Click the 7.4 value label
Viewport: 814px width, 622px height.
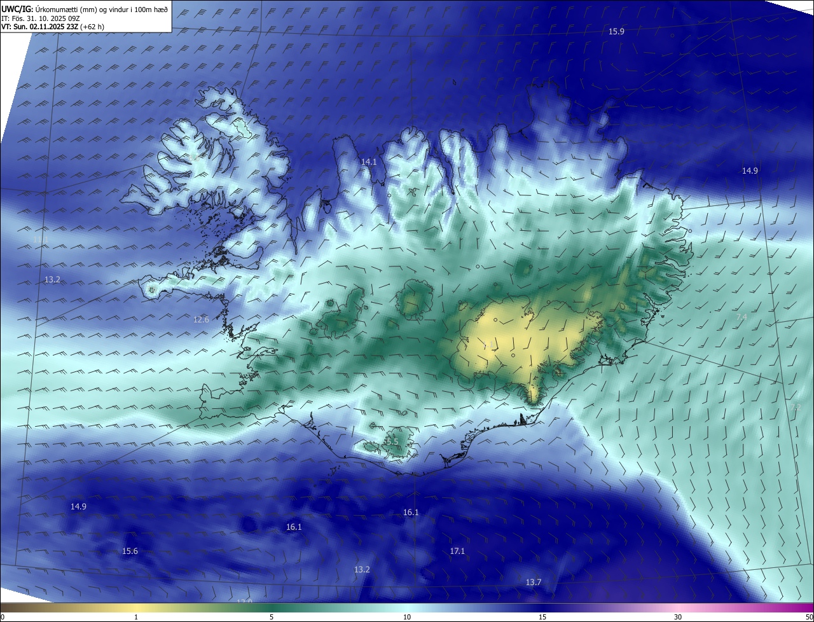pyautogui.click(x=742, y=317)
